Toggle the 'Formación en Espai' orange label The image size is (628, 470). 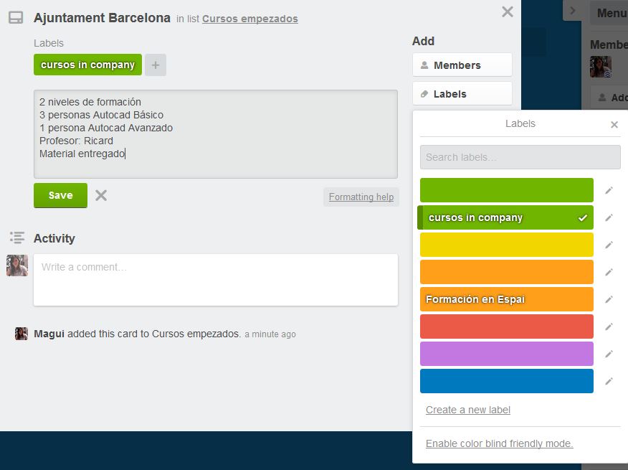click(506, 299)
